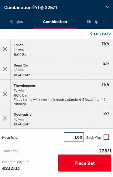Viewport: 113px width, 177px height.
Task: Click Therehegoes 11/4 odds
Action: pos(105,84)
